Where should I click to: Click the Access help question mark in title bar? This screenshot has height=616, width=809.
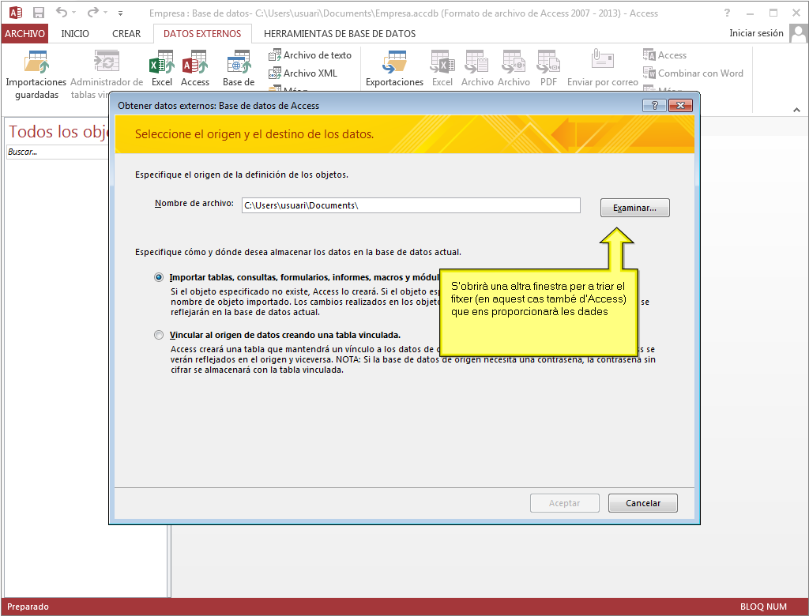727,13
